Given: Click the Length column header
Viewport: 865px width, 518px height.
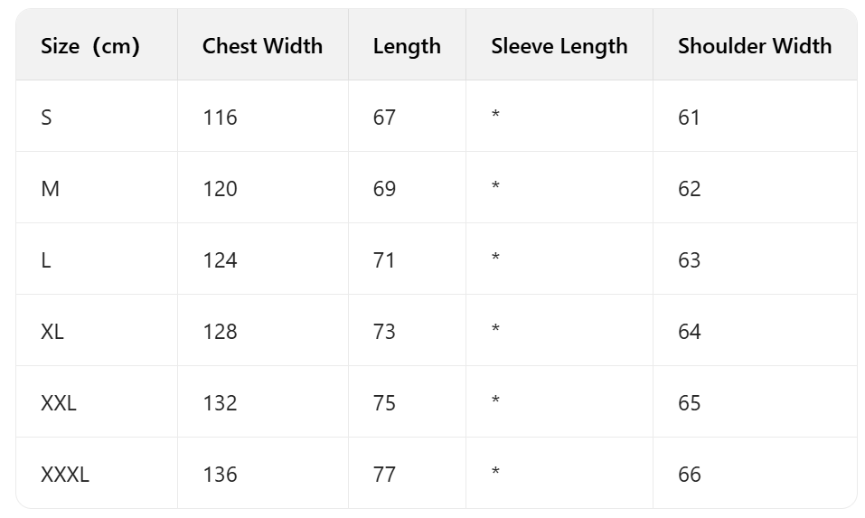Looking at the screenshot, I should click(x=407, y=46).
